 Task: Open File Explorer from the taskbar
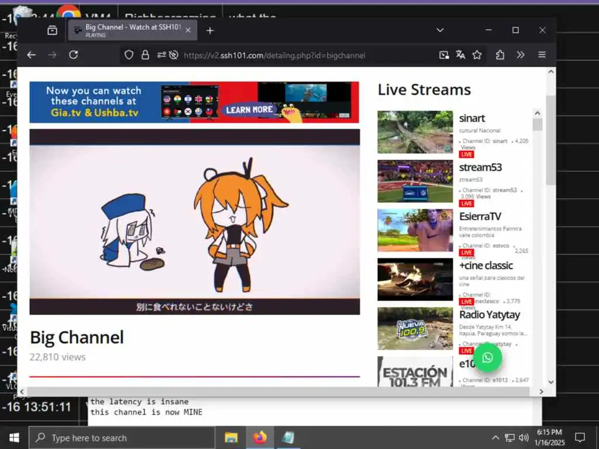point(231,437)
